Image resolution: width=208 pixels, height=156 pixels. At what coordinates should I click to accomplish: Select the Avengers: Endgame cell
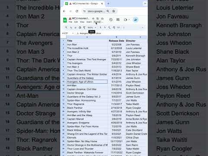click(x=87, y=123)
